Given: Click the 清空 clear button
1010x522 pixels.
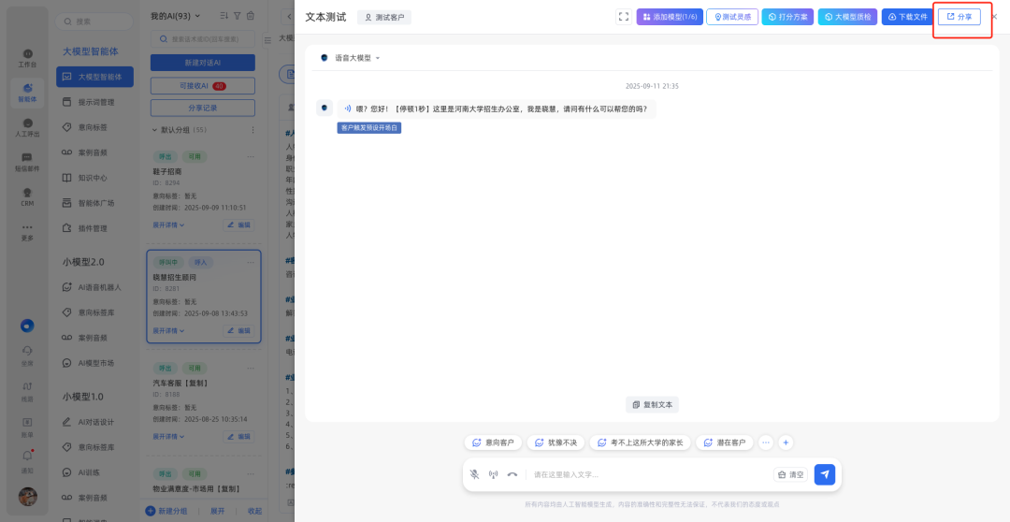Looking at the screenshot, I should [x=790, y=474].
